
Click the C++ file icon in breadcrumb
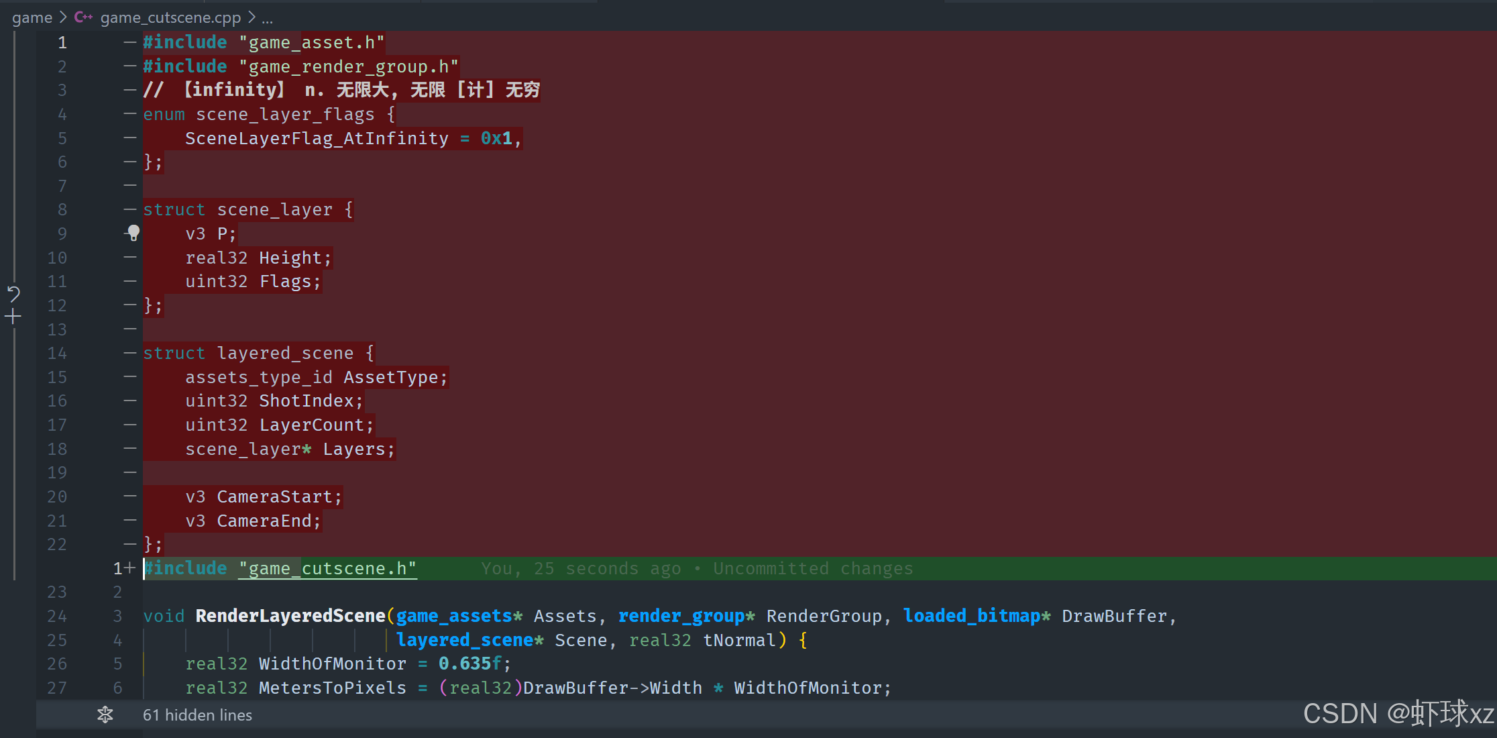(x=83, y=17)
